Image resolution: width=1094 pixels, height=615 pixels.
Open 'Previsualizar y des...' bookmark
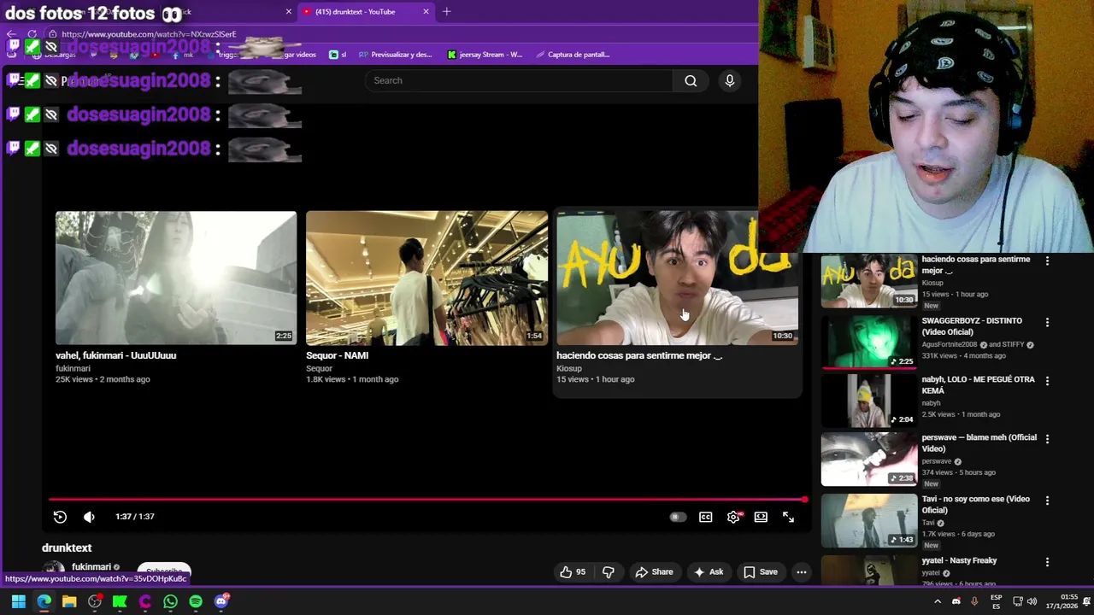(395, 55)
